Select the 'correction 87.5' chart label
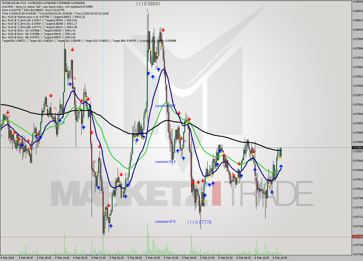 click(165, 222)
